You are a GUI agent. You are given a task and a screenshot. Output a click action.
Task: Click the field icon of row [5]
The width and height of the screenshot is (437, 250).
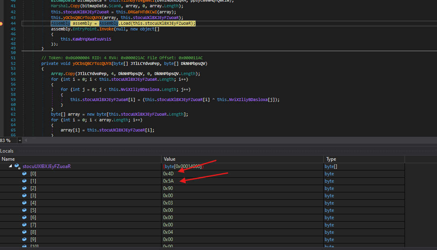click(24, 210)
